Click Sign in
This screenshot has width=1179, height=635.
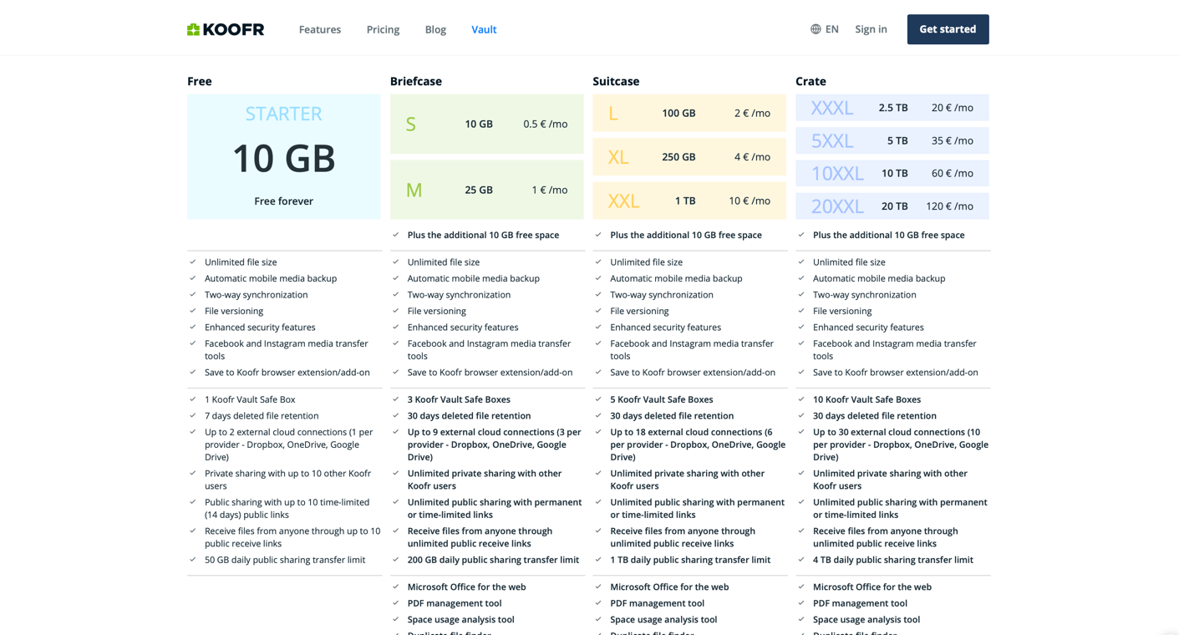click(x=871, y=29)
